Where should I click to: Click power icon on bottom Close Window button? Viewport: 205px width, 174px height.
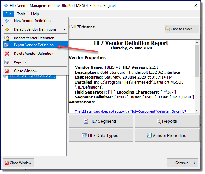(x=7, y=163)
